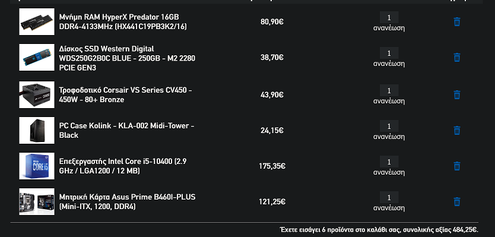Image resolution: width=495 pixels, height=237 pixels.
Task: Delete HyperX Predator RAM from cart
Action: [x=457, y=22]
